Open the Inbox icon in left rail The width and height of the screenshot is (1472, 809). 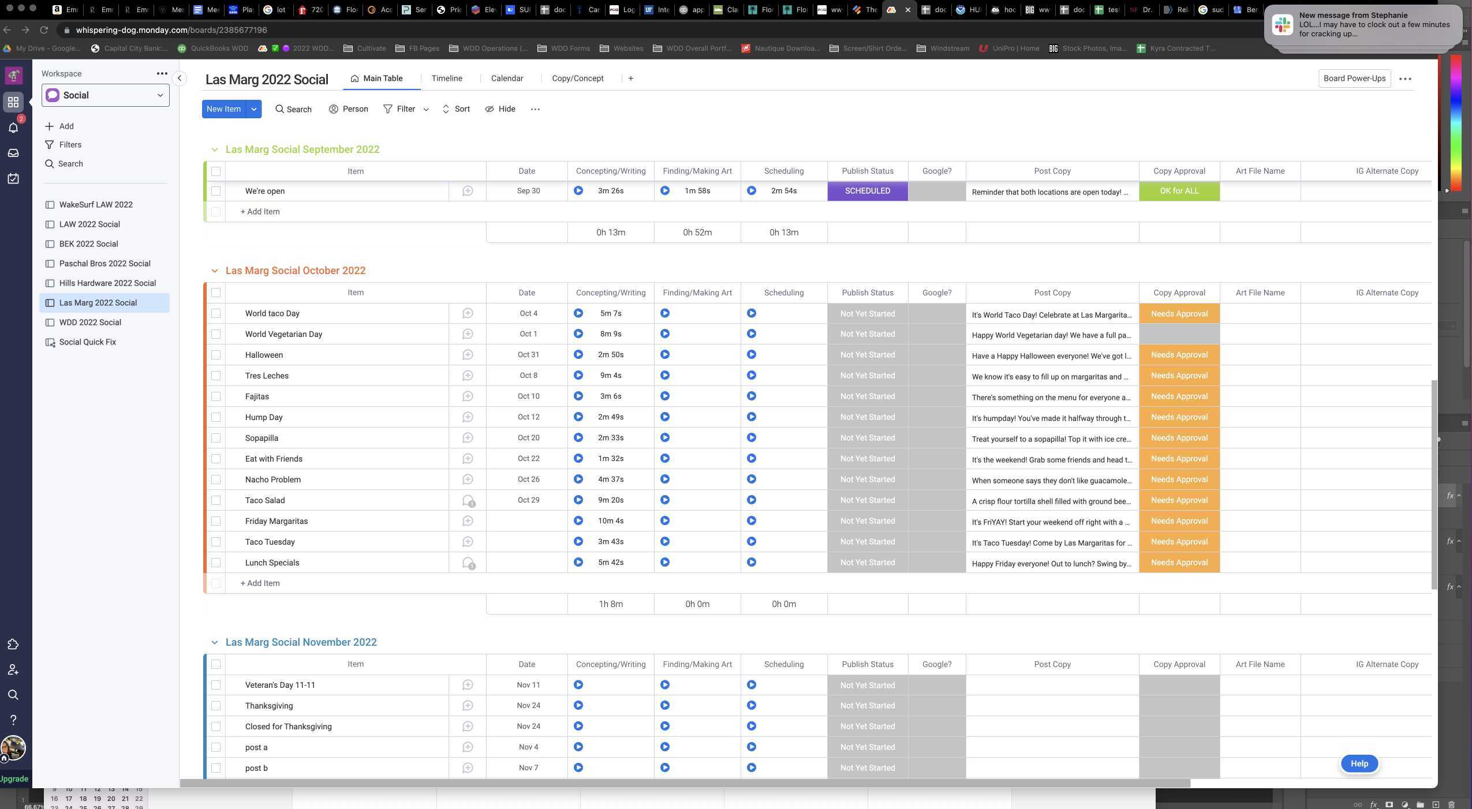pos(13,153)
